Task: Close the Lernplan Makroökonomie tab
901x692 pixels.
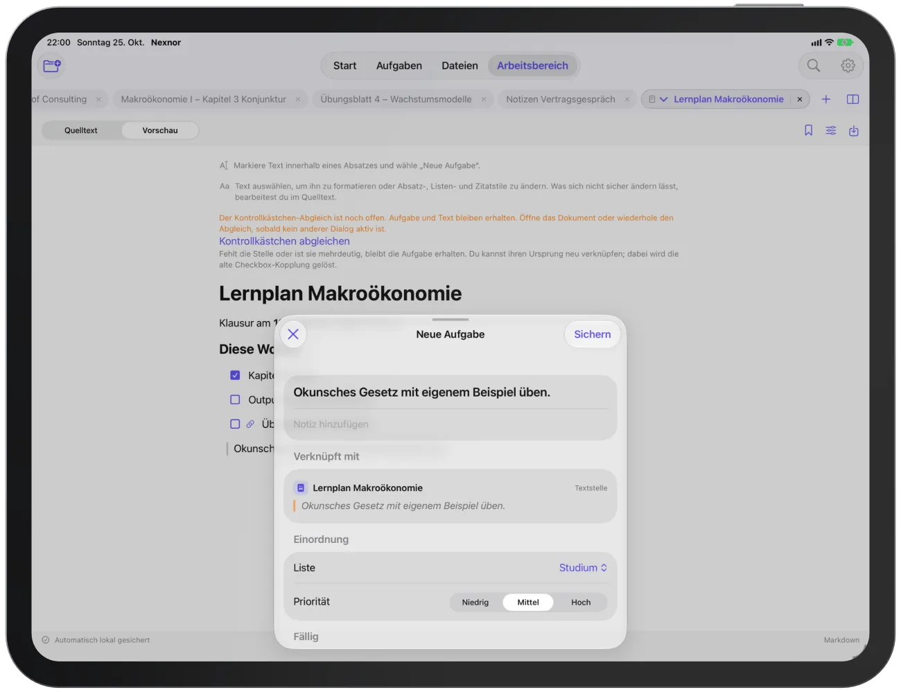Action: 800,99
